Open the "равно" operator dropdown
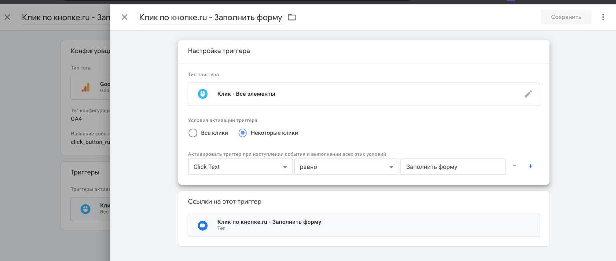Screen dimensions: 616x261 tap(346, 167)
